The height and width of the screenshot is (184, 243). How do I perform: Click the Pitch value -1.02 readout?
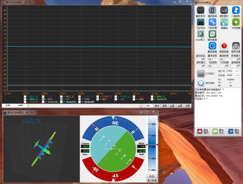[142, 147]
